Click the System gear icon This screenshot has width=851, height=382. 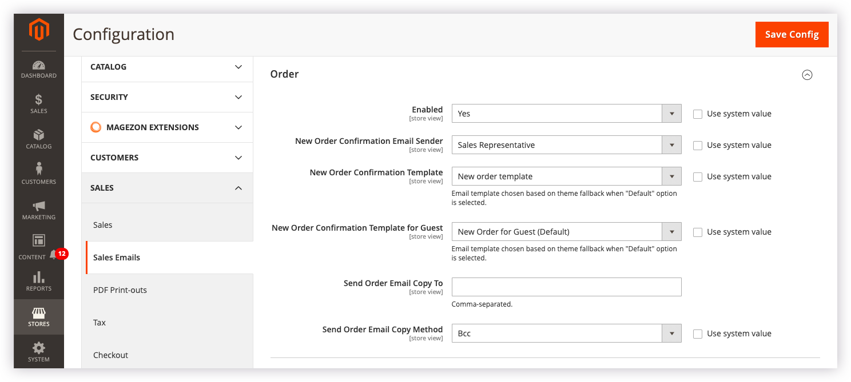38,348
